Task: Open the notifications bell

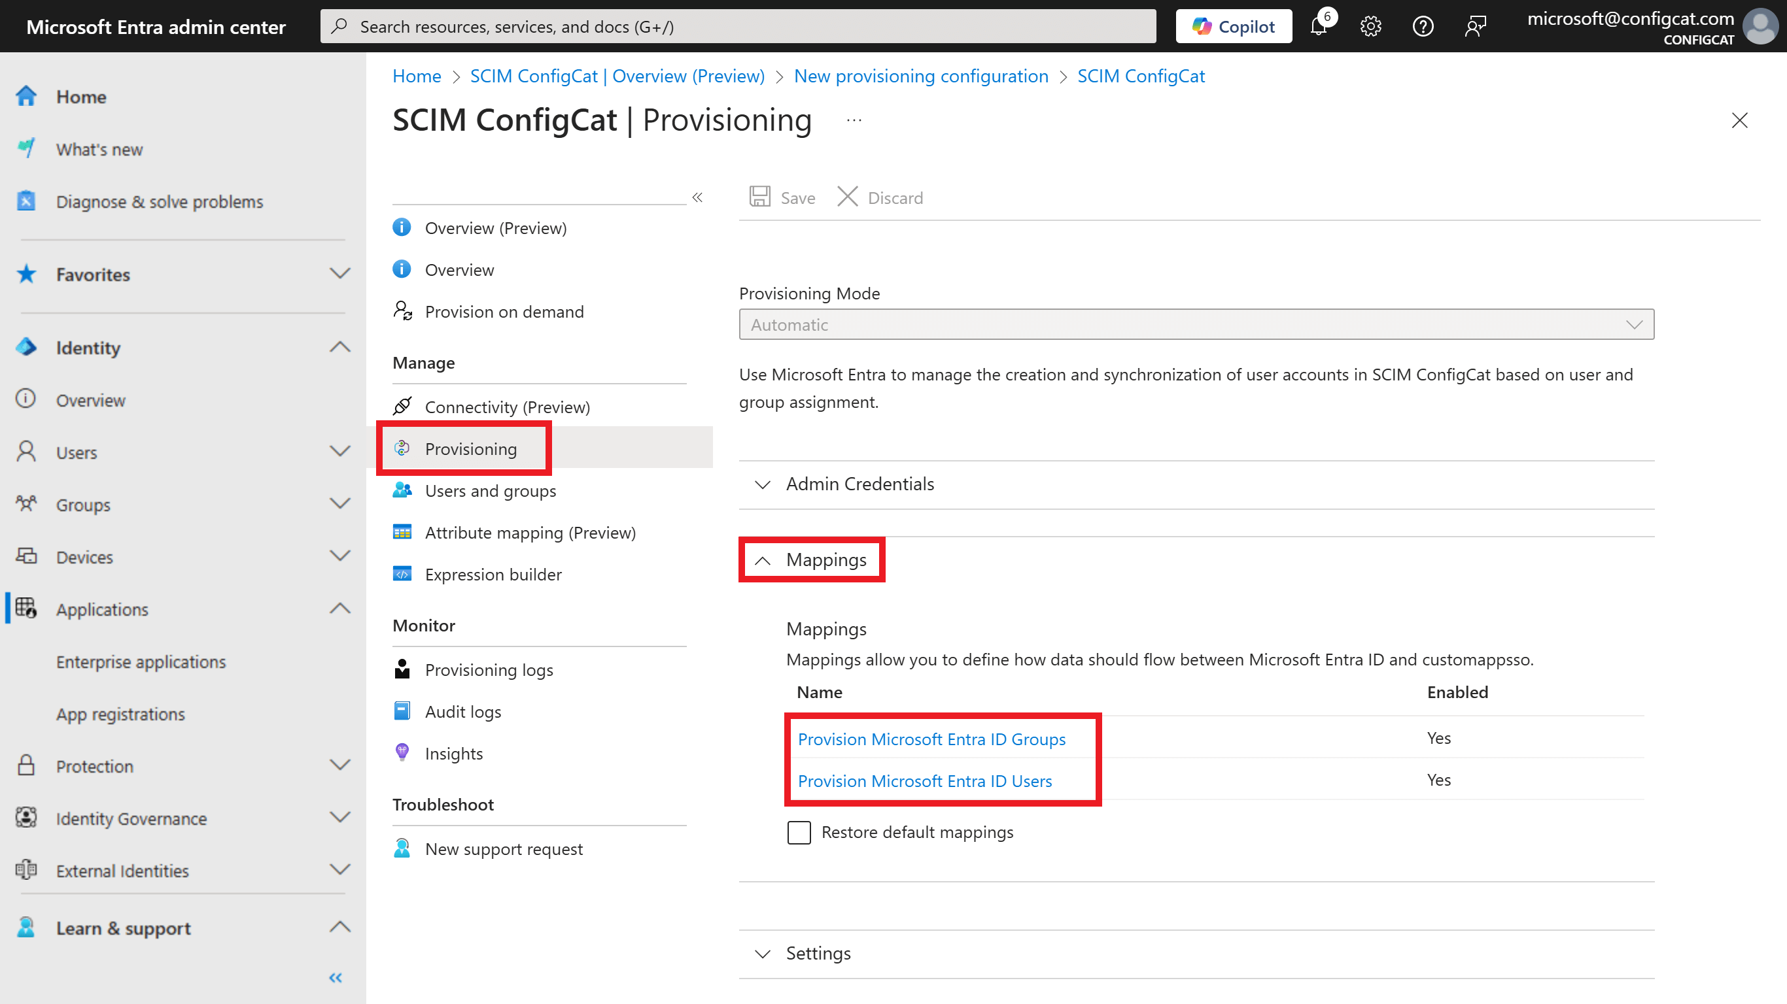Action: point(1318,25)
